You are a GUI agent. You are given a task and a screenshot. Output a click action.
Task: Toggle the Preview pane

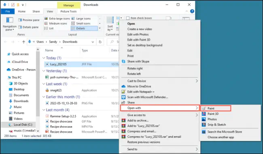(x=29, y=20)
